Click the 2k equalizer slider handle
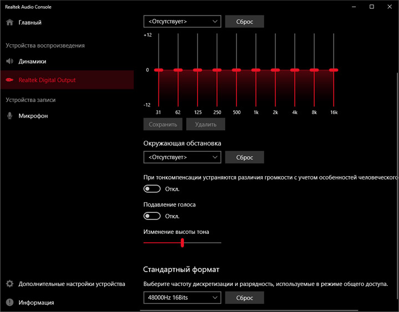399x312 pixels. pos(275,70)
